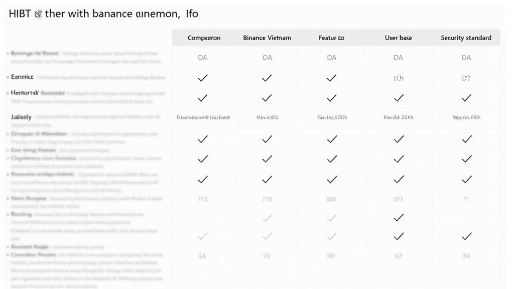
Task: Open the User base column header
Action: coord(399,38)
